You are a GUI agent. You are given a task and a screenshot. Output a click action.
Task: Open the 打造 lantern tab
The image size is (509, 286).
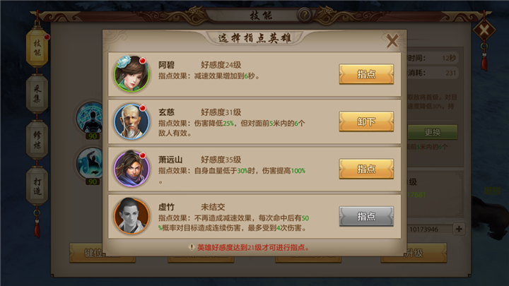(x=37, y=186)
